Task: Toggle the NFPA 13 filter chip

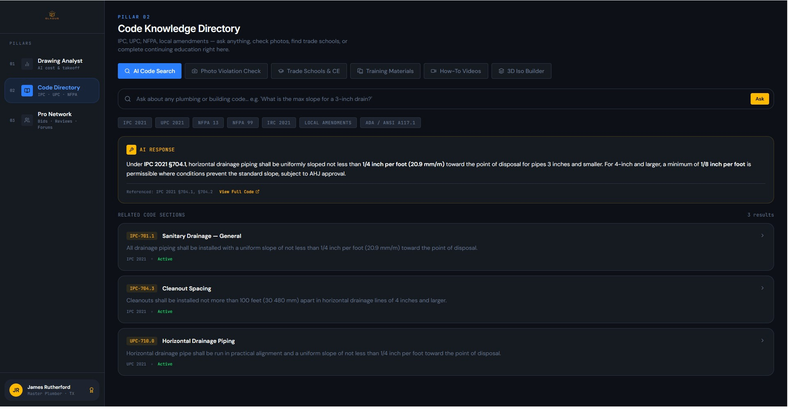Action: (208, 123)
